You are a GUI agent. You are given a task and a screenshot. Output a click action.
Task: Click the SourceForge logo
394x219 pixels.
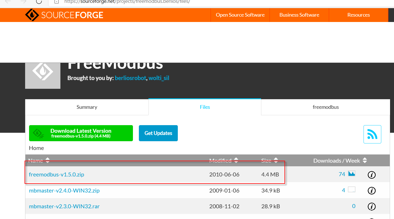tap(64, 15)
